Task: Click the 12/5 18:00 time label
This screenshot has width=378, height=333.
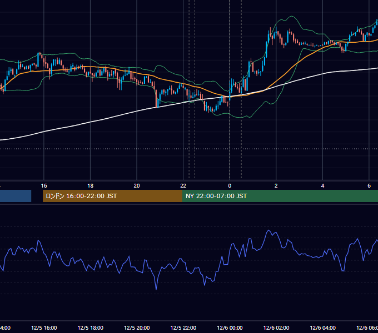Action: (x=91, y=327)
